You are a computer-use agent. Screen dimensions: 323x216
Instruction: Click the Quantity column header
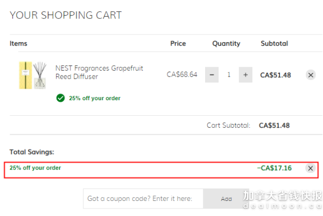click(x=226, y=44)
